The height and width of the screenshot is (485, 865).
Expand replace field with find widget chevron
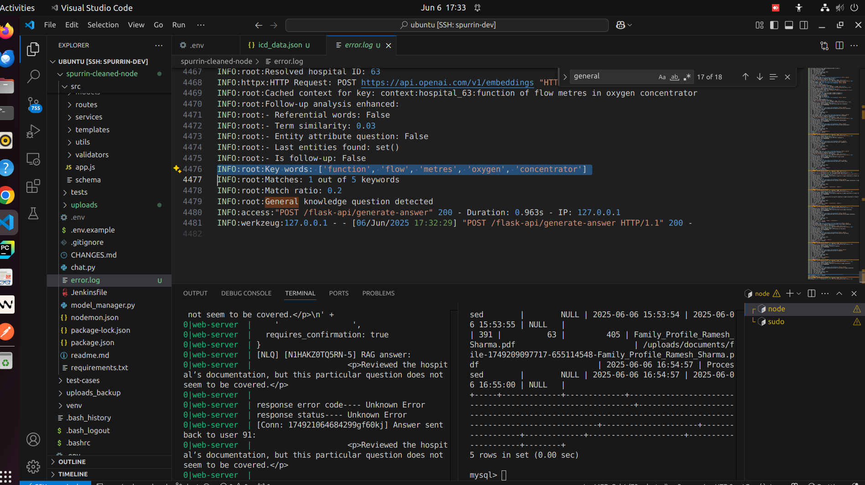[x=565, y=77]
